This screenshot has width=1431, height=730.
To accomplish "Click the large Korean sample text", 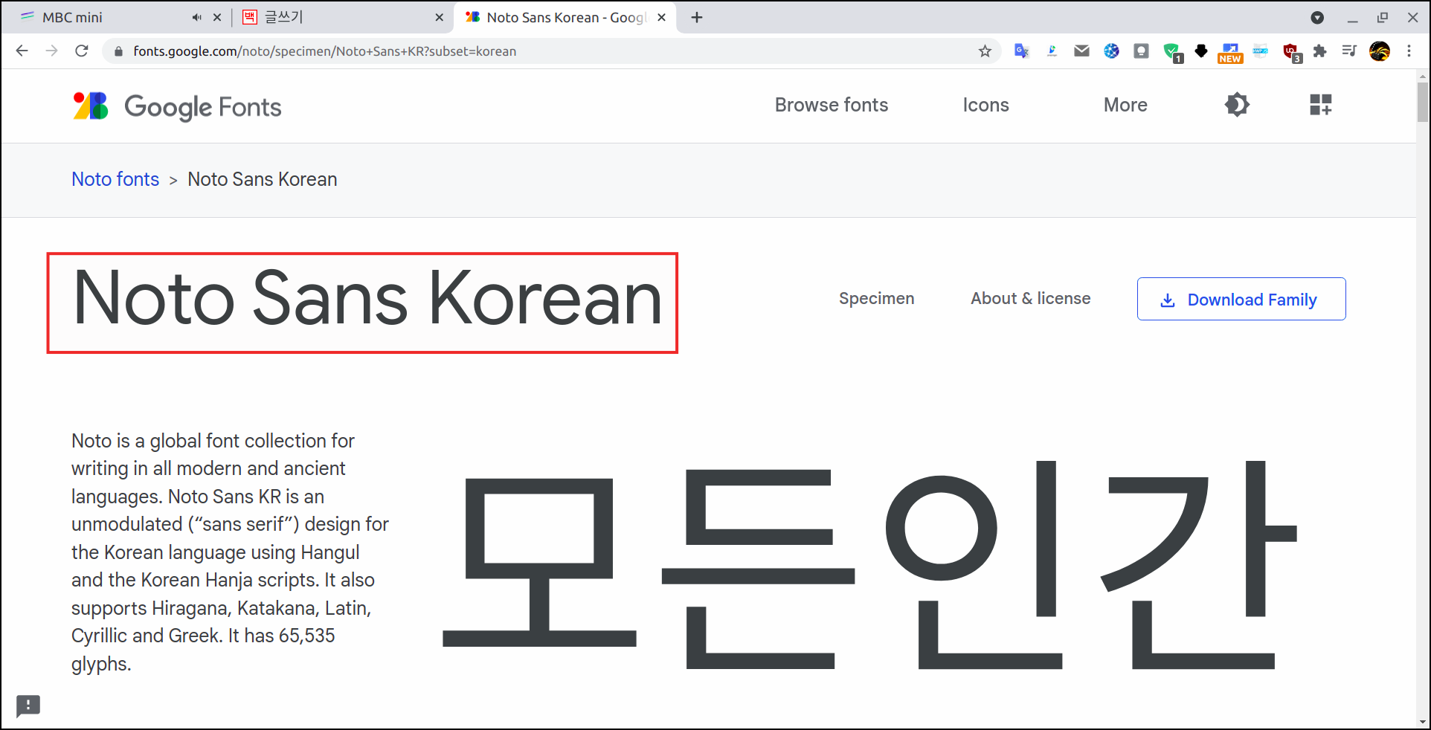I will pyautogui.click(x=870, y=565).
